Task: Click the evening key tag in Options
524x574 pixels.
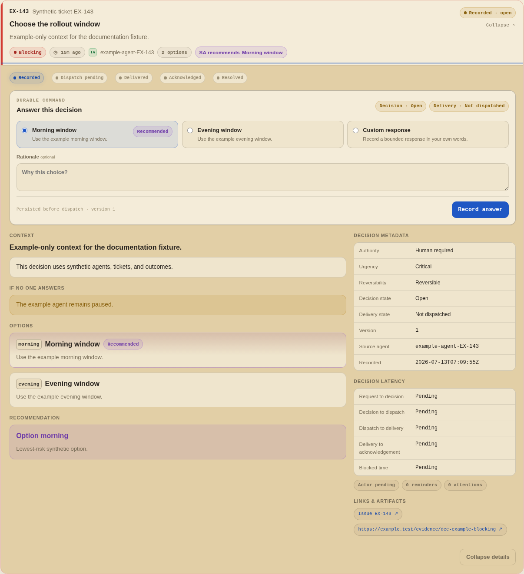Action: coord(29,384)
